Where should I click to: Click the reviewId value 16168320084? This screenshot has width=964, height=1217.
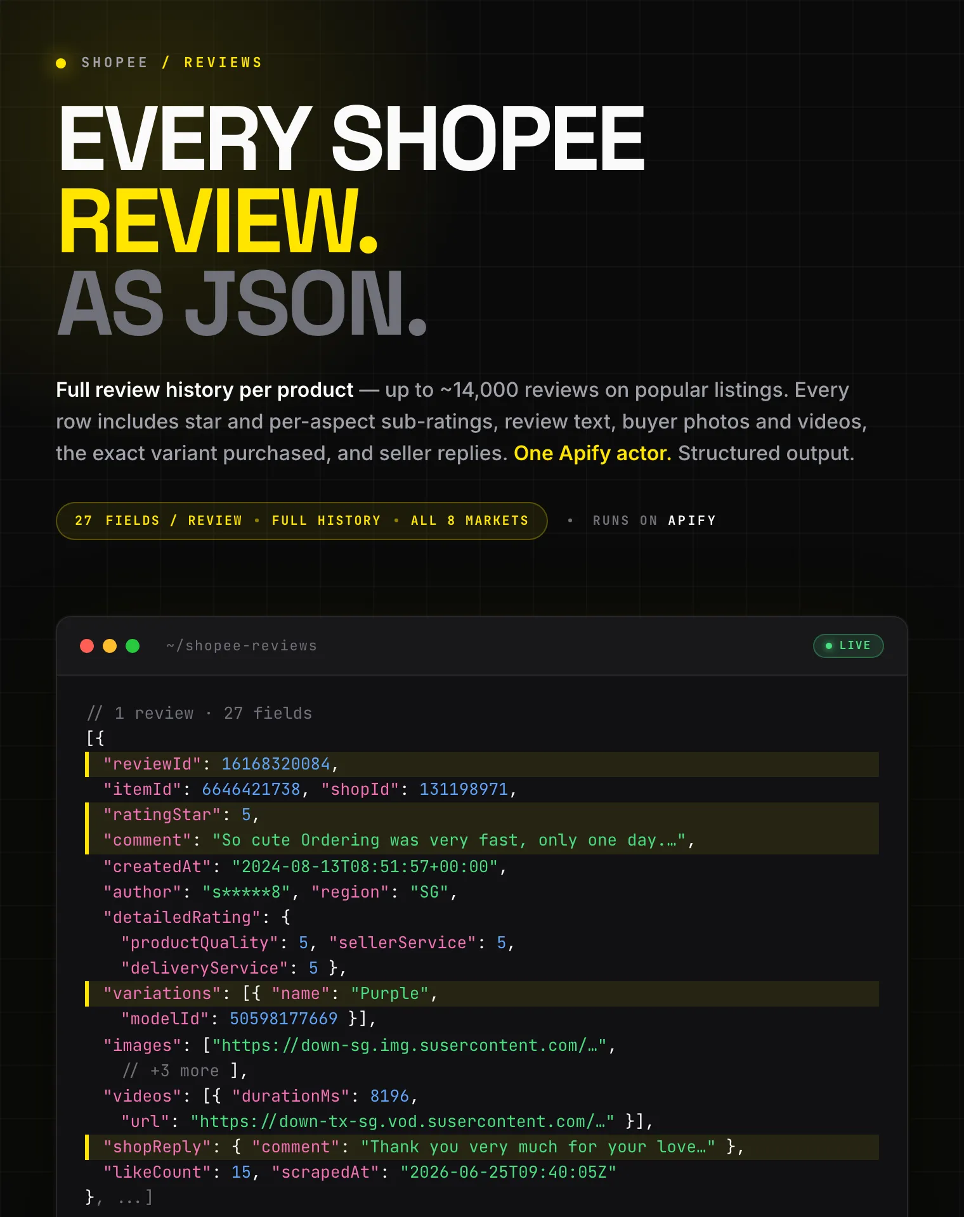click(276, 764)
